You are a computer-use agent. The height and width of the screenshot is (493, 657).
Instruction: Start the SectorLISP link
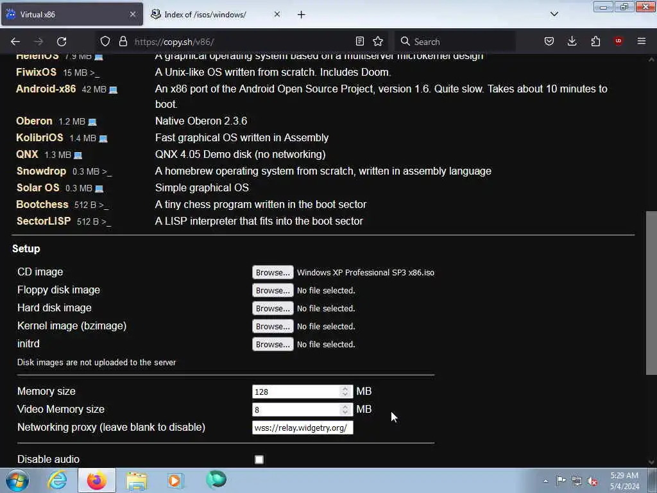(44, 221)
